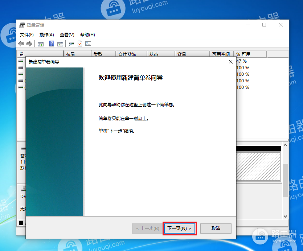Click the Forward arrow toolbar icon
303x251 pixels.
29,44
